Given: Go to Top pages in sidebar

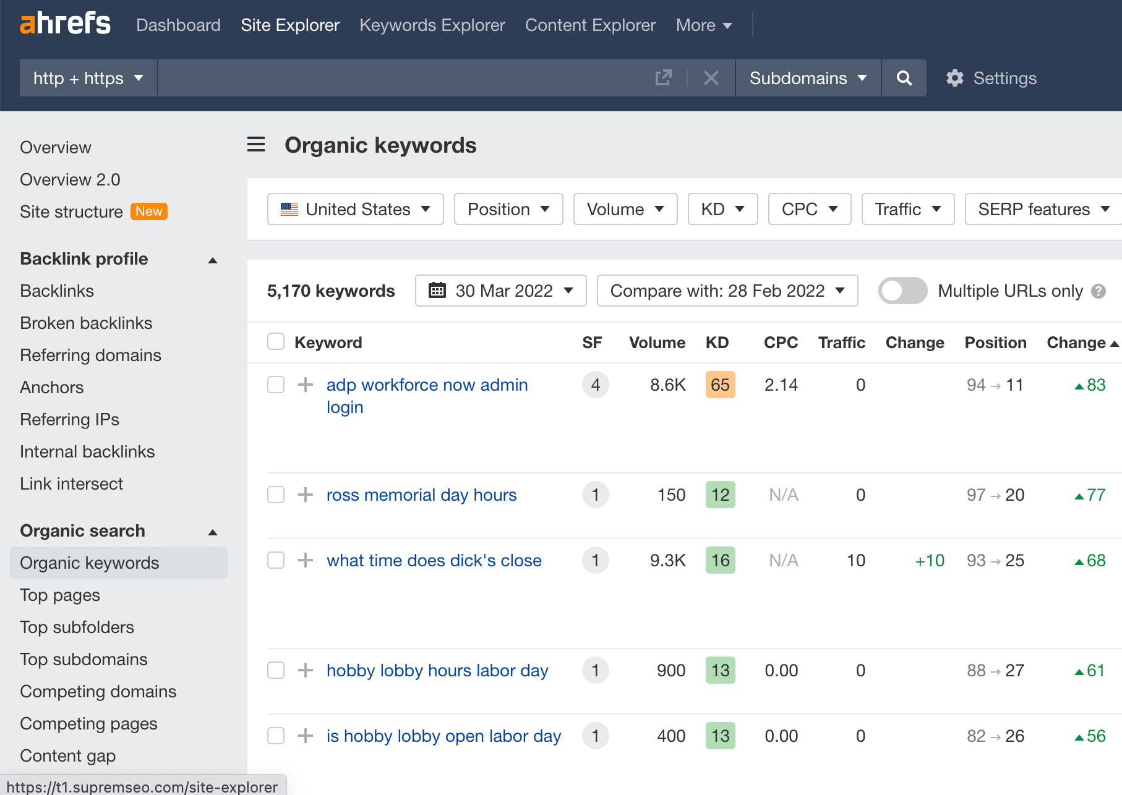Looking at the screenshot, I should [60, 595].
